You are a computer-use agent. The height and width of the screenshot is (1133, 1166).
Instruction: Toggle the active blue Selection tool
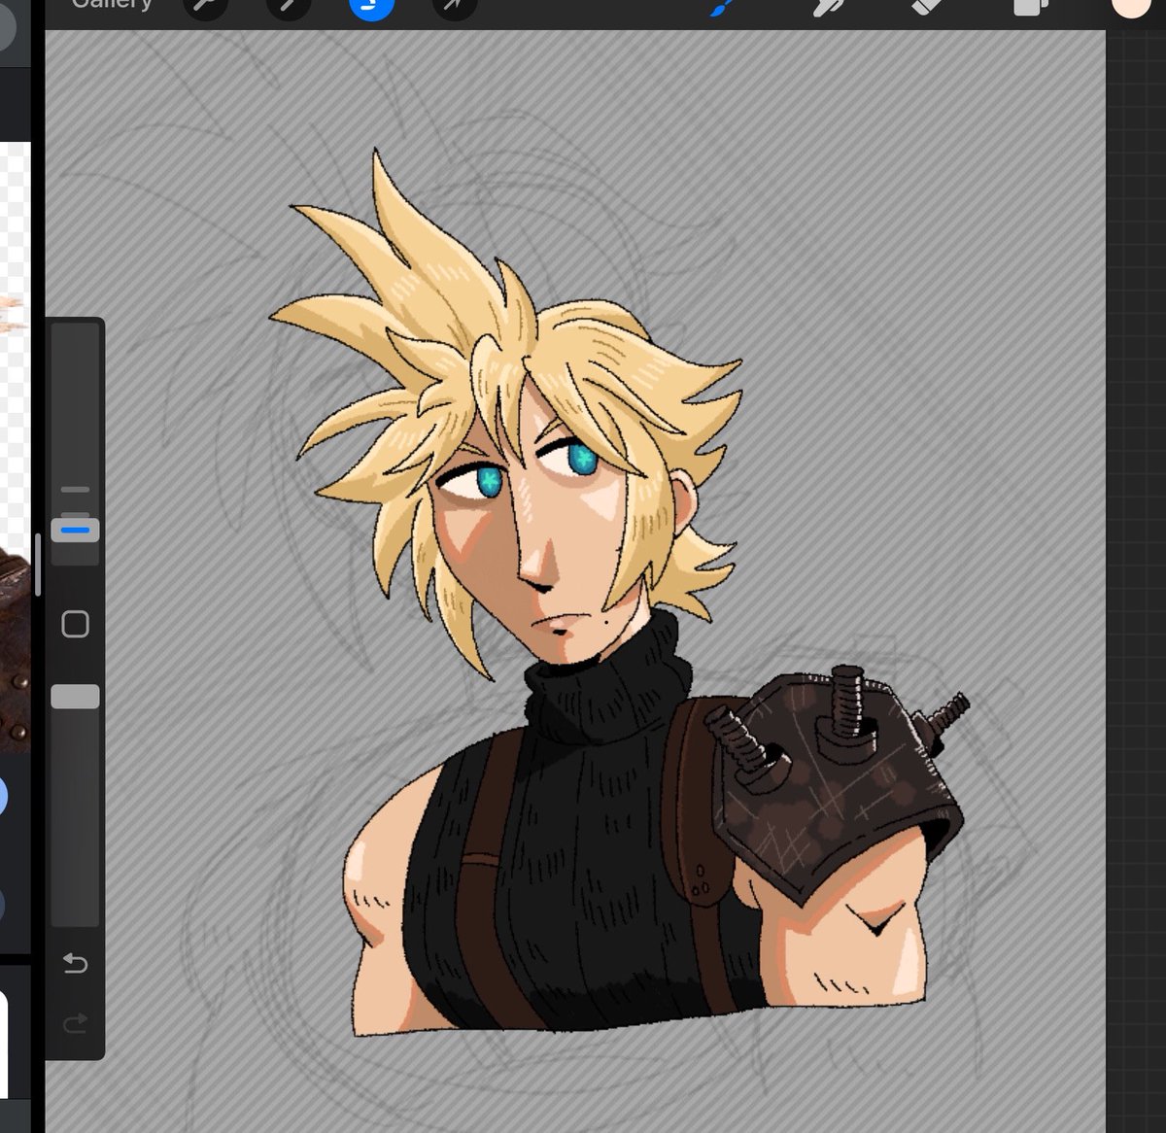pyautogui.click(x=371, y=7)
